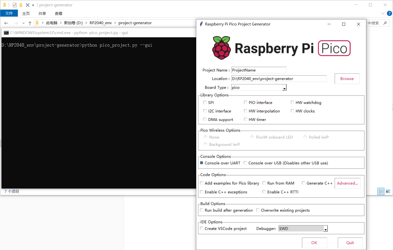Enable HW interpolation library
This screenshot has width=393, height=250.
tap(246, 111)
